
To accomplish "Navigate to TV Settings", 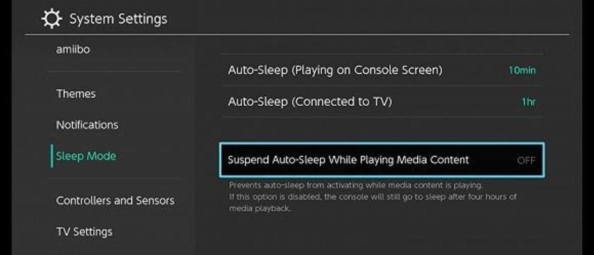I will tap(84, 231).
